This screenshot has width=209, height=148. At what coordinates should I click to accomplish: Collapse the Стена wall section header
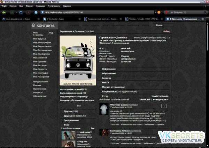[x=105, y=96]
